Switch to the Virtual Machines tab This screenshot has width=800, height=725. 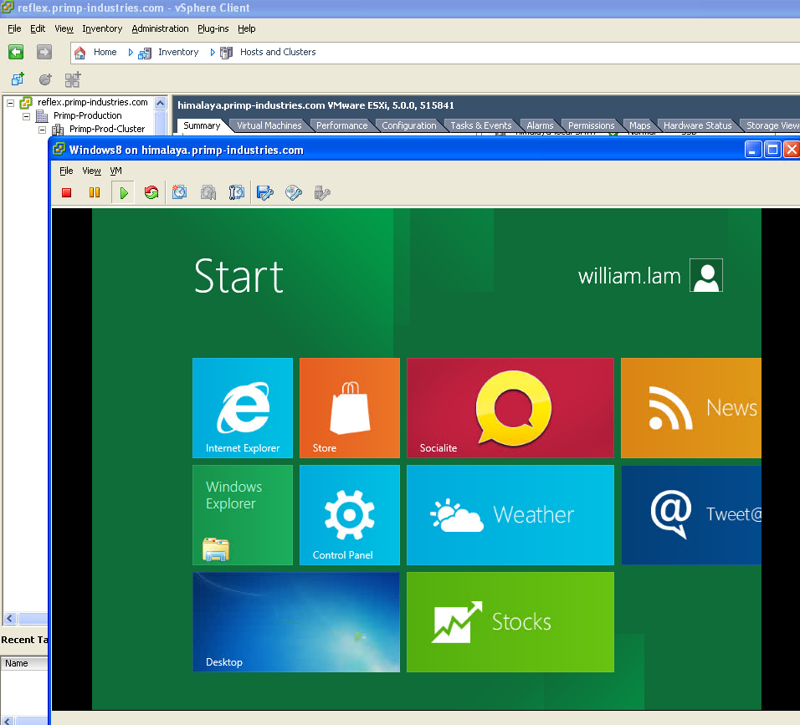269,125
